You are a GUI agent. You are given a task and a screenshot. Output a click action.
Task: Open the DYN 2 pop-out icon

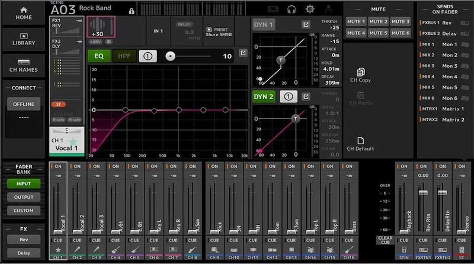pyautogui.click(x=306, y=97)
